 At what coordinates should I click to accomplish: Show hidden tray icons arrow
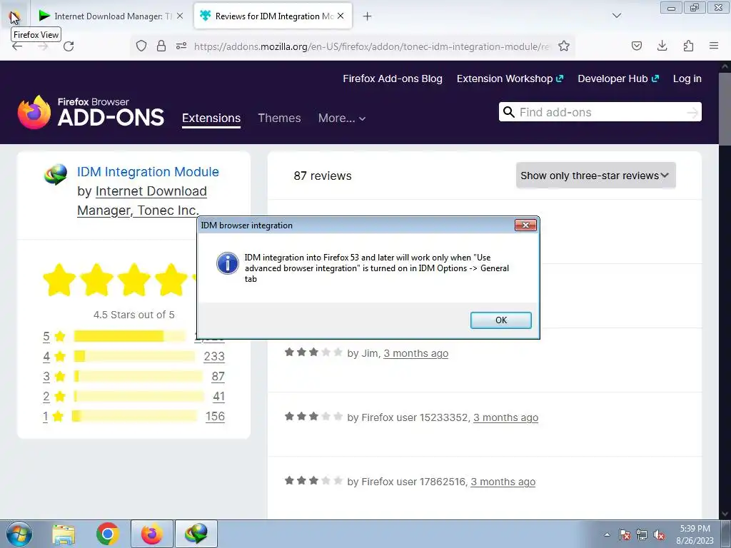pos(607,534)
